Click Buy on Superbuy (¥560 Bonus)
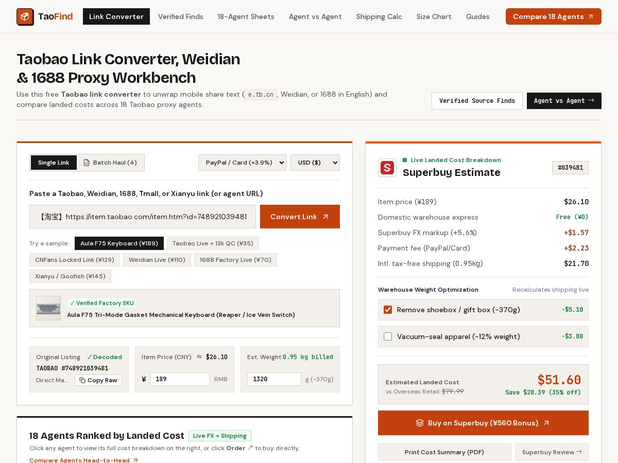Viewport: 618px width, 463px height. [x=483, y=423]
